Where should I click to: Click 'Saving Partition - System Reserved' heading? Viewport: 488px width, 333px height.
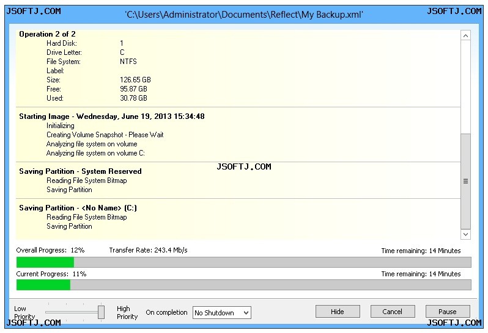click(x=80, y=171)
